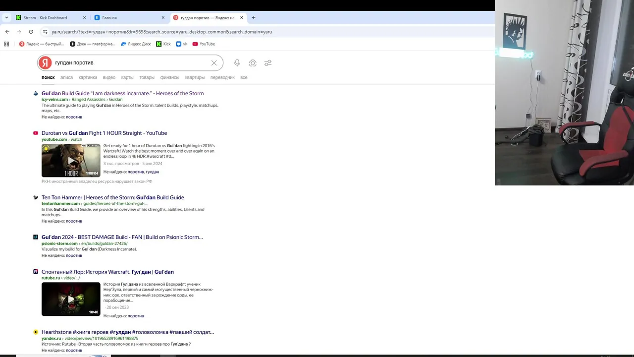Play Durotan vs Gul'dan 1 HOUR thumbnail

tap(71, 160)
